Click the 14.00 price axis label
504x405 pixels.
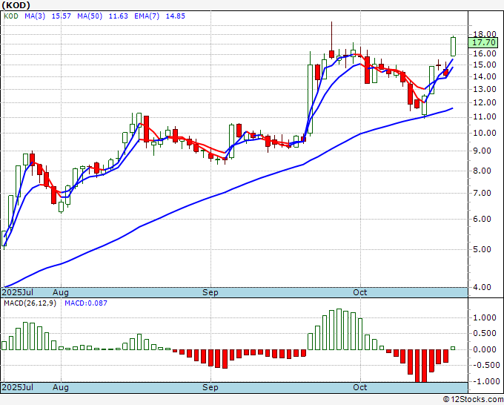(x=485, y=76)
